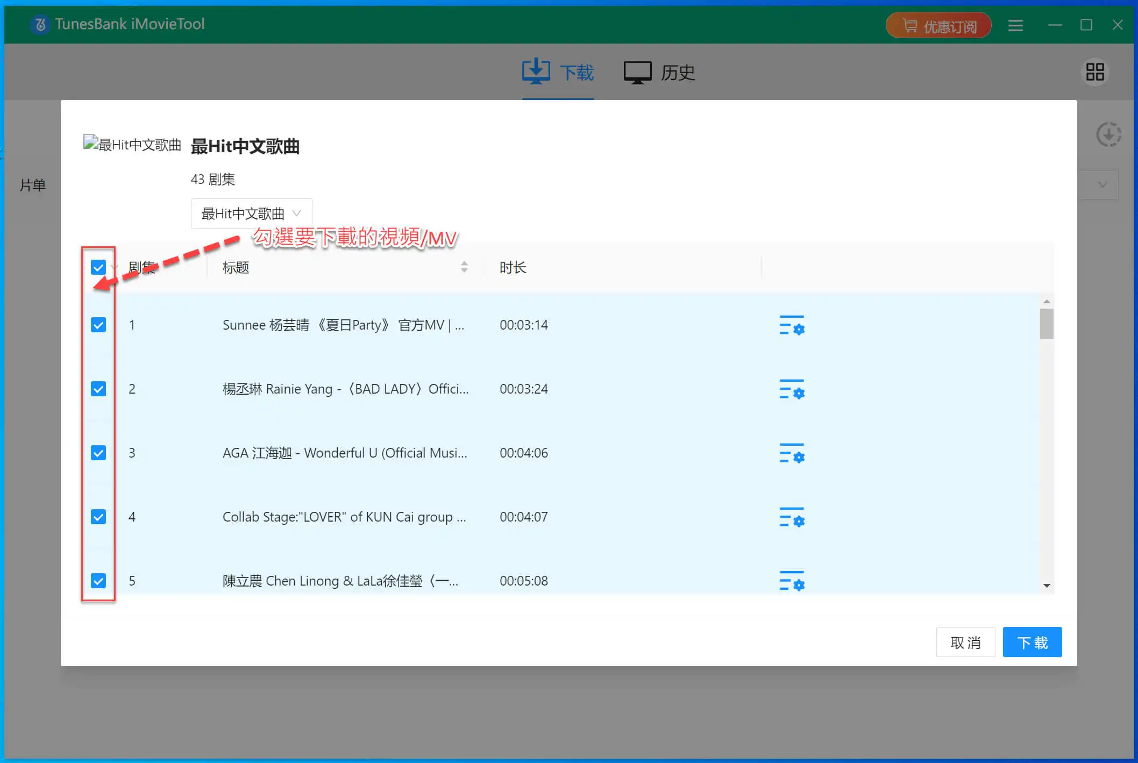
Task: Switch to the 下载 tab
Action: [x=558, y=73]
